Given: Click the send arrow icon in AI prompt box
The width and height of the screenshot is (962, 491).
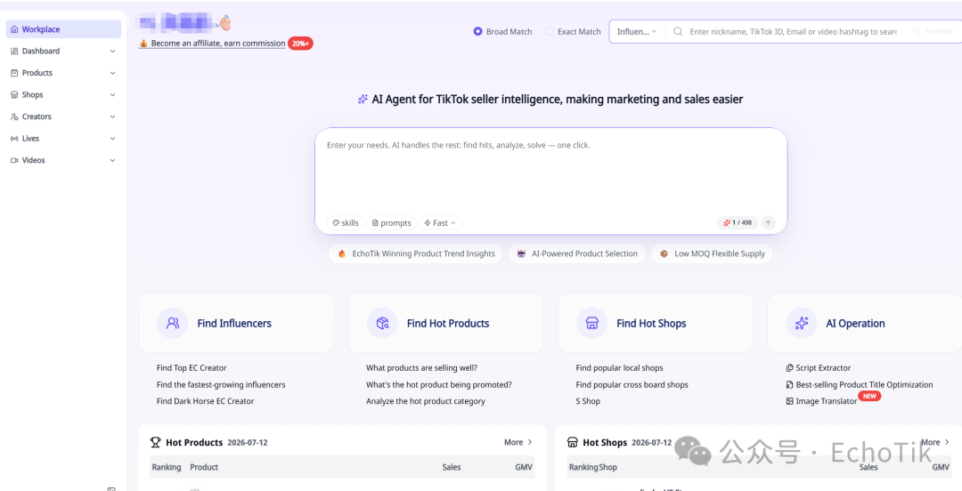Looking at the screenshot, I should (768, 223).
